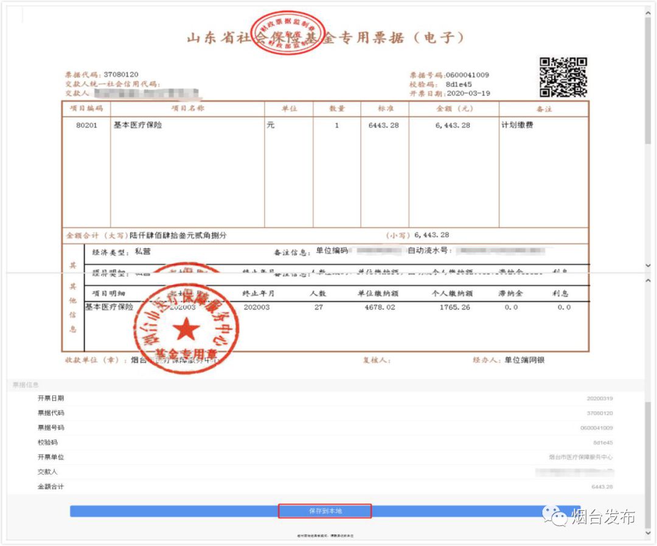The width and height of the screenshot is (657, 546).
Task: Click the QR code on the receipt
Action: coord(563,77)
